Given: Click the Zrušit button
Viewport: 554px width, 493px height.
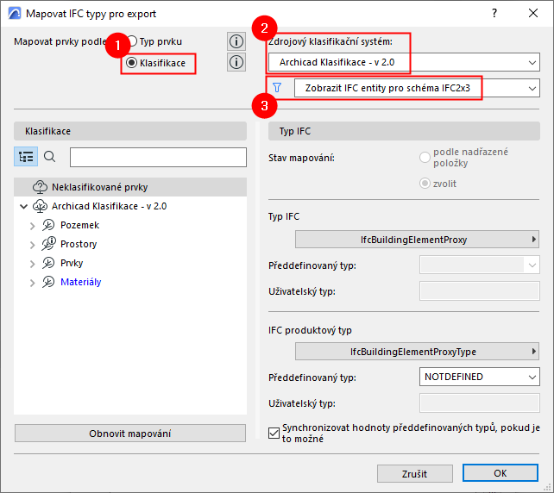Looking at the screenshot, I should click(415, 473).
